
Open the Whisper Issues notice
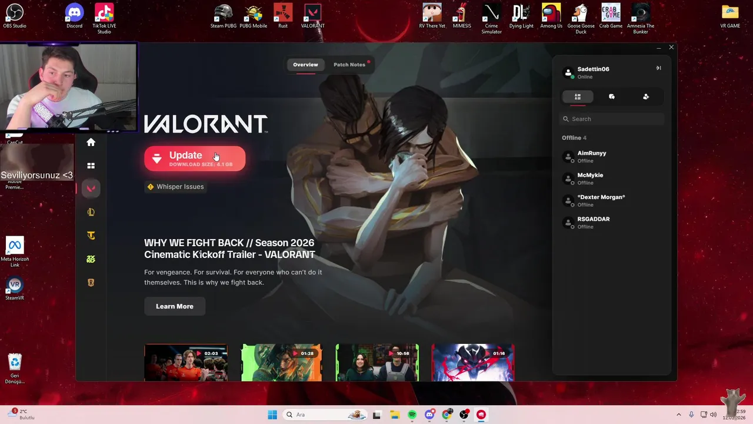click(175, 187)
